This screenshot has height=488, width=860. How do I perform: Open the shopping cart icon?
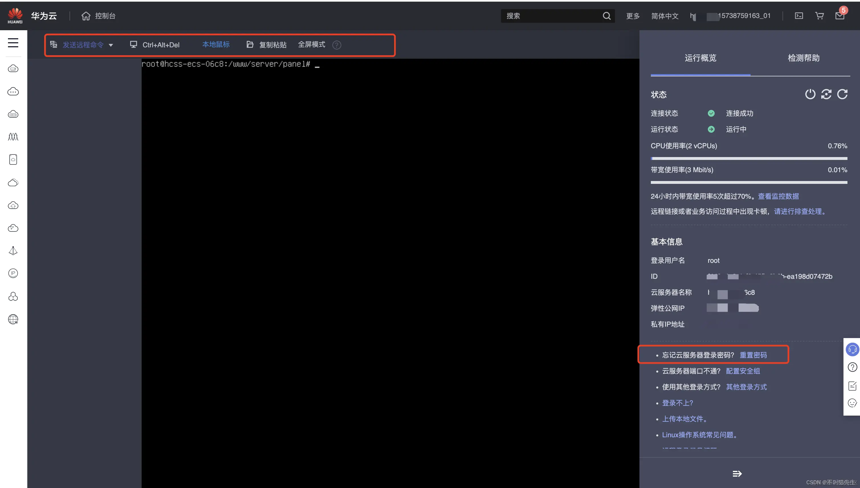coord(819,16)
